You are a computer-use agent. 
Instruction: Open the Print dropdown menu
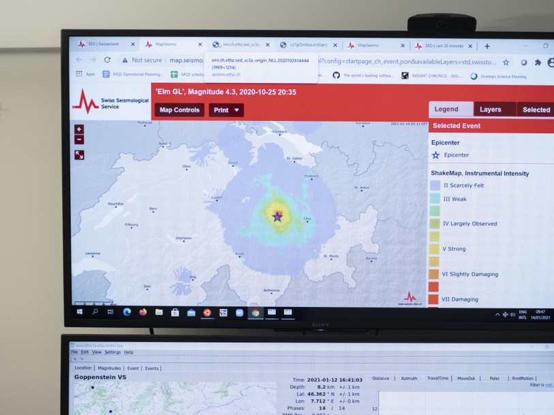pos(226,110)
